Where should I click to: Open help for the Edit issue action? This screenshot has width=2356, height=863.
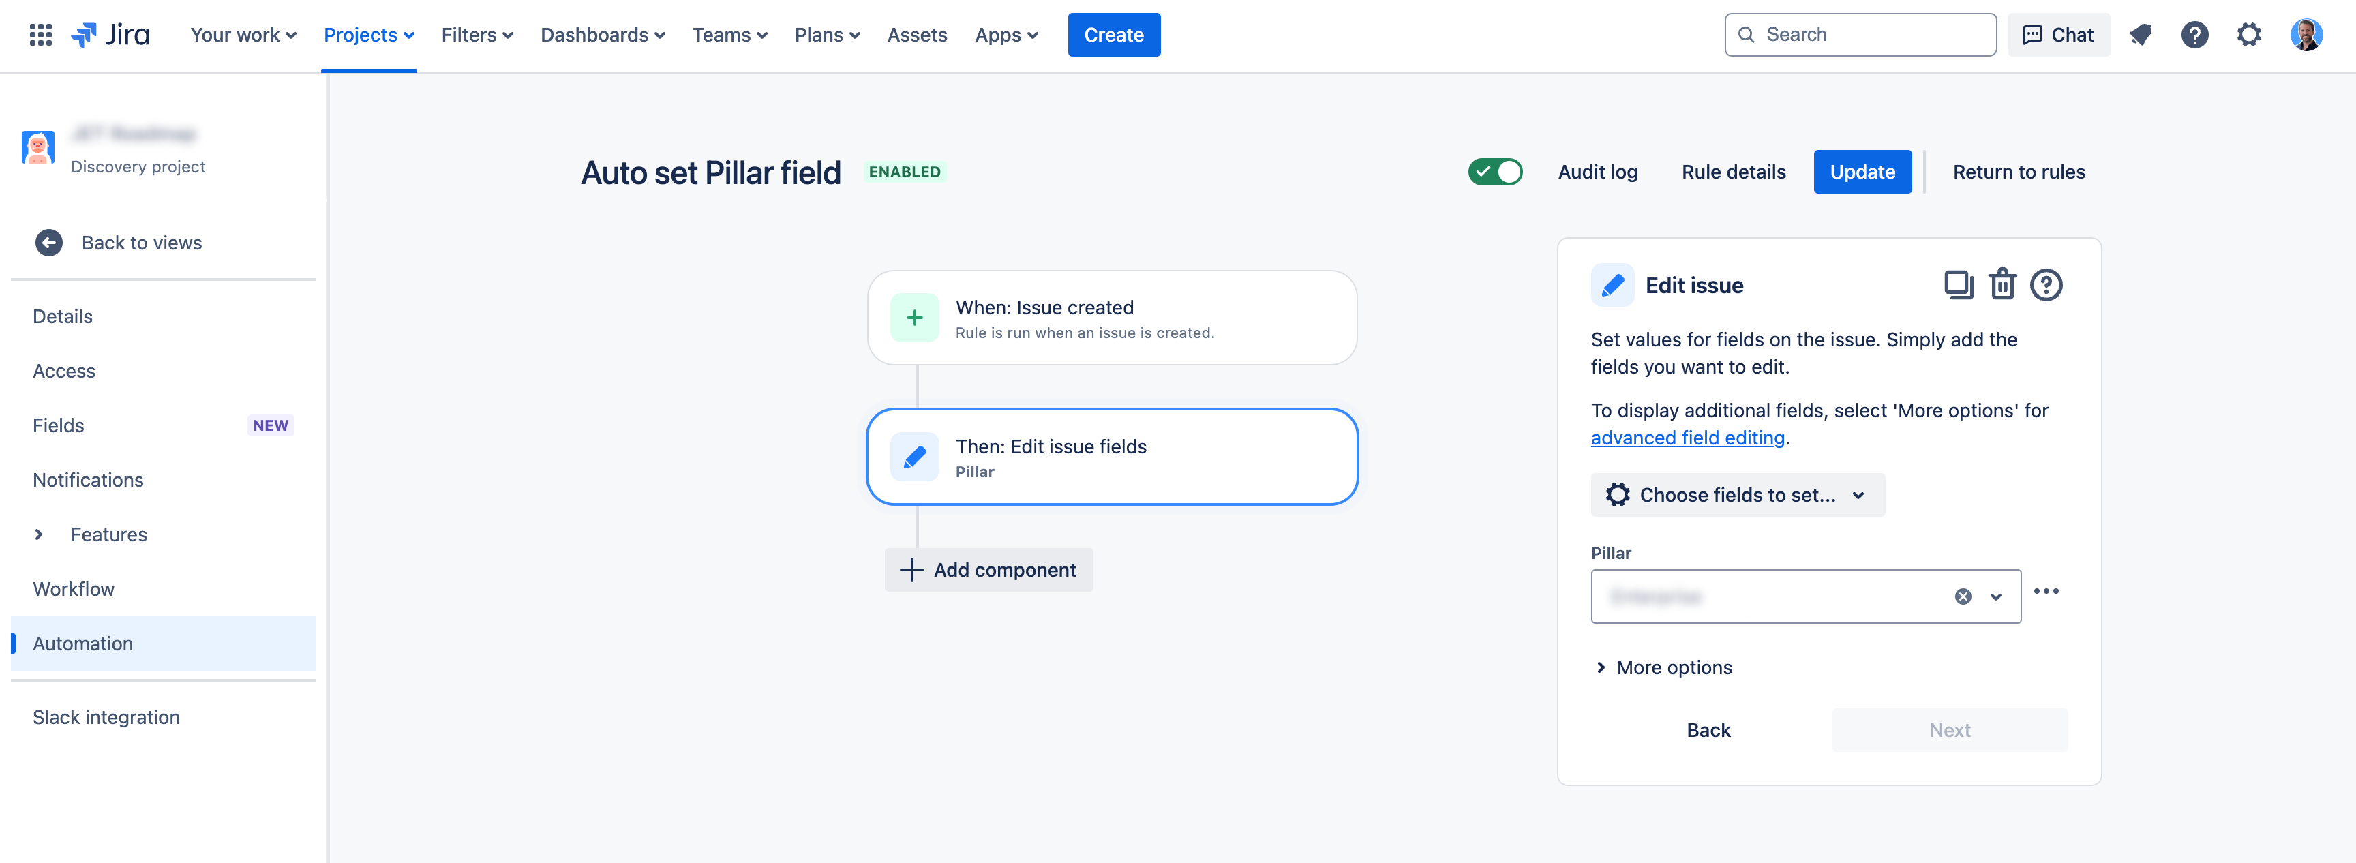click(x=2047, y=284)
